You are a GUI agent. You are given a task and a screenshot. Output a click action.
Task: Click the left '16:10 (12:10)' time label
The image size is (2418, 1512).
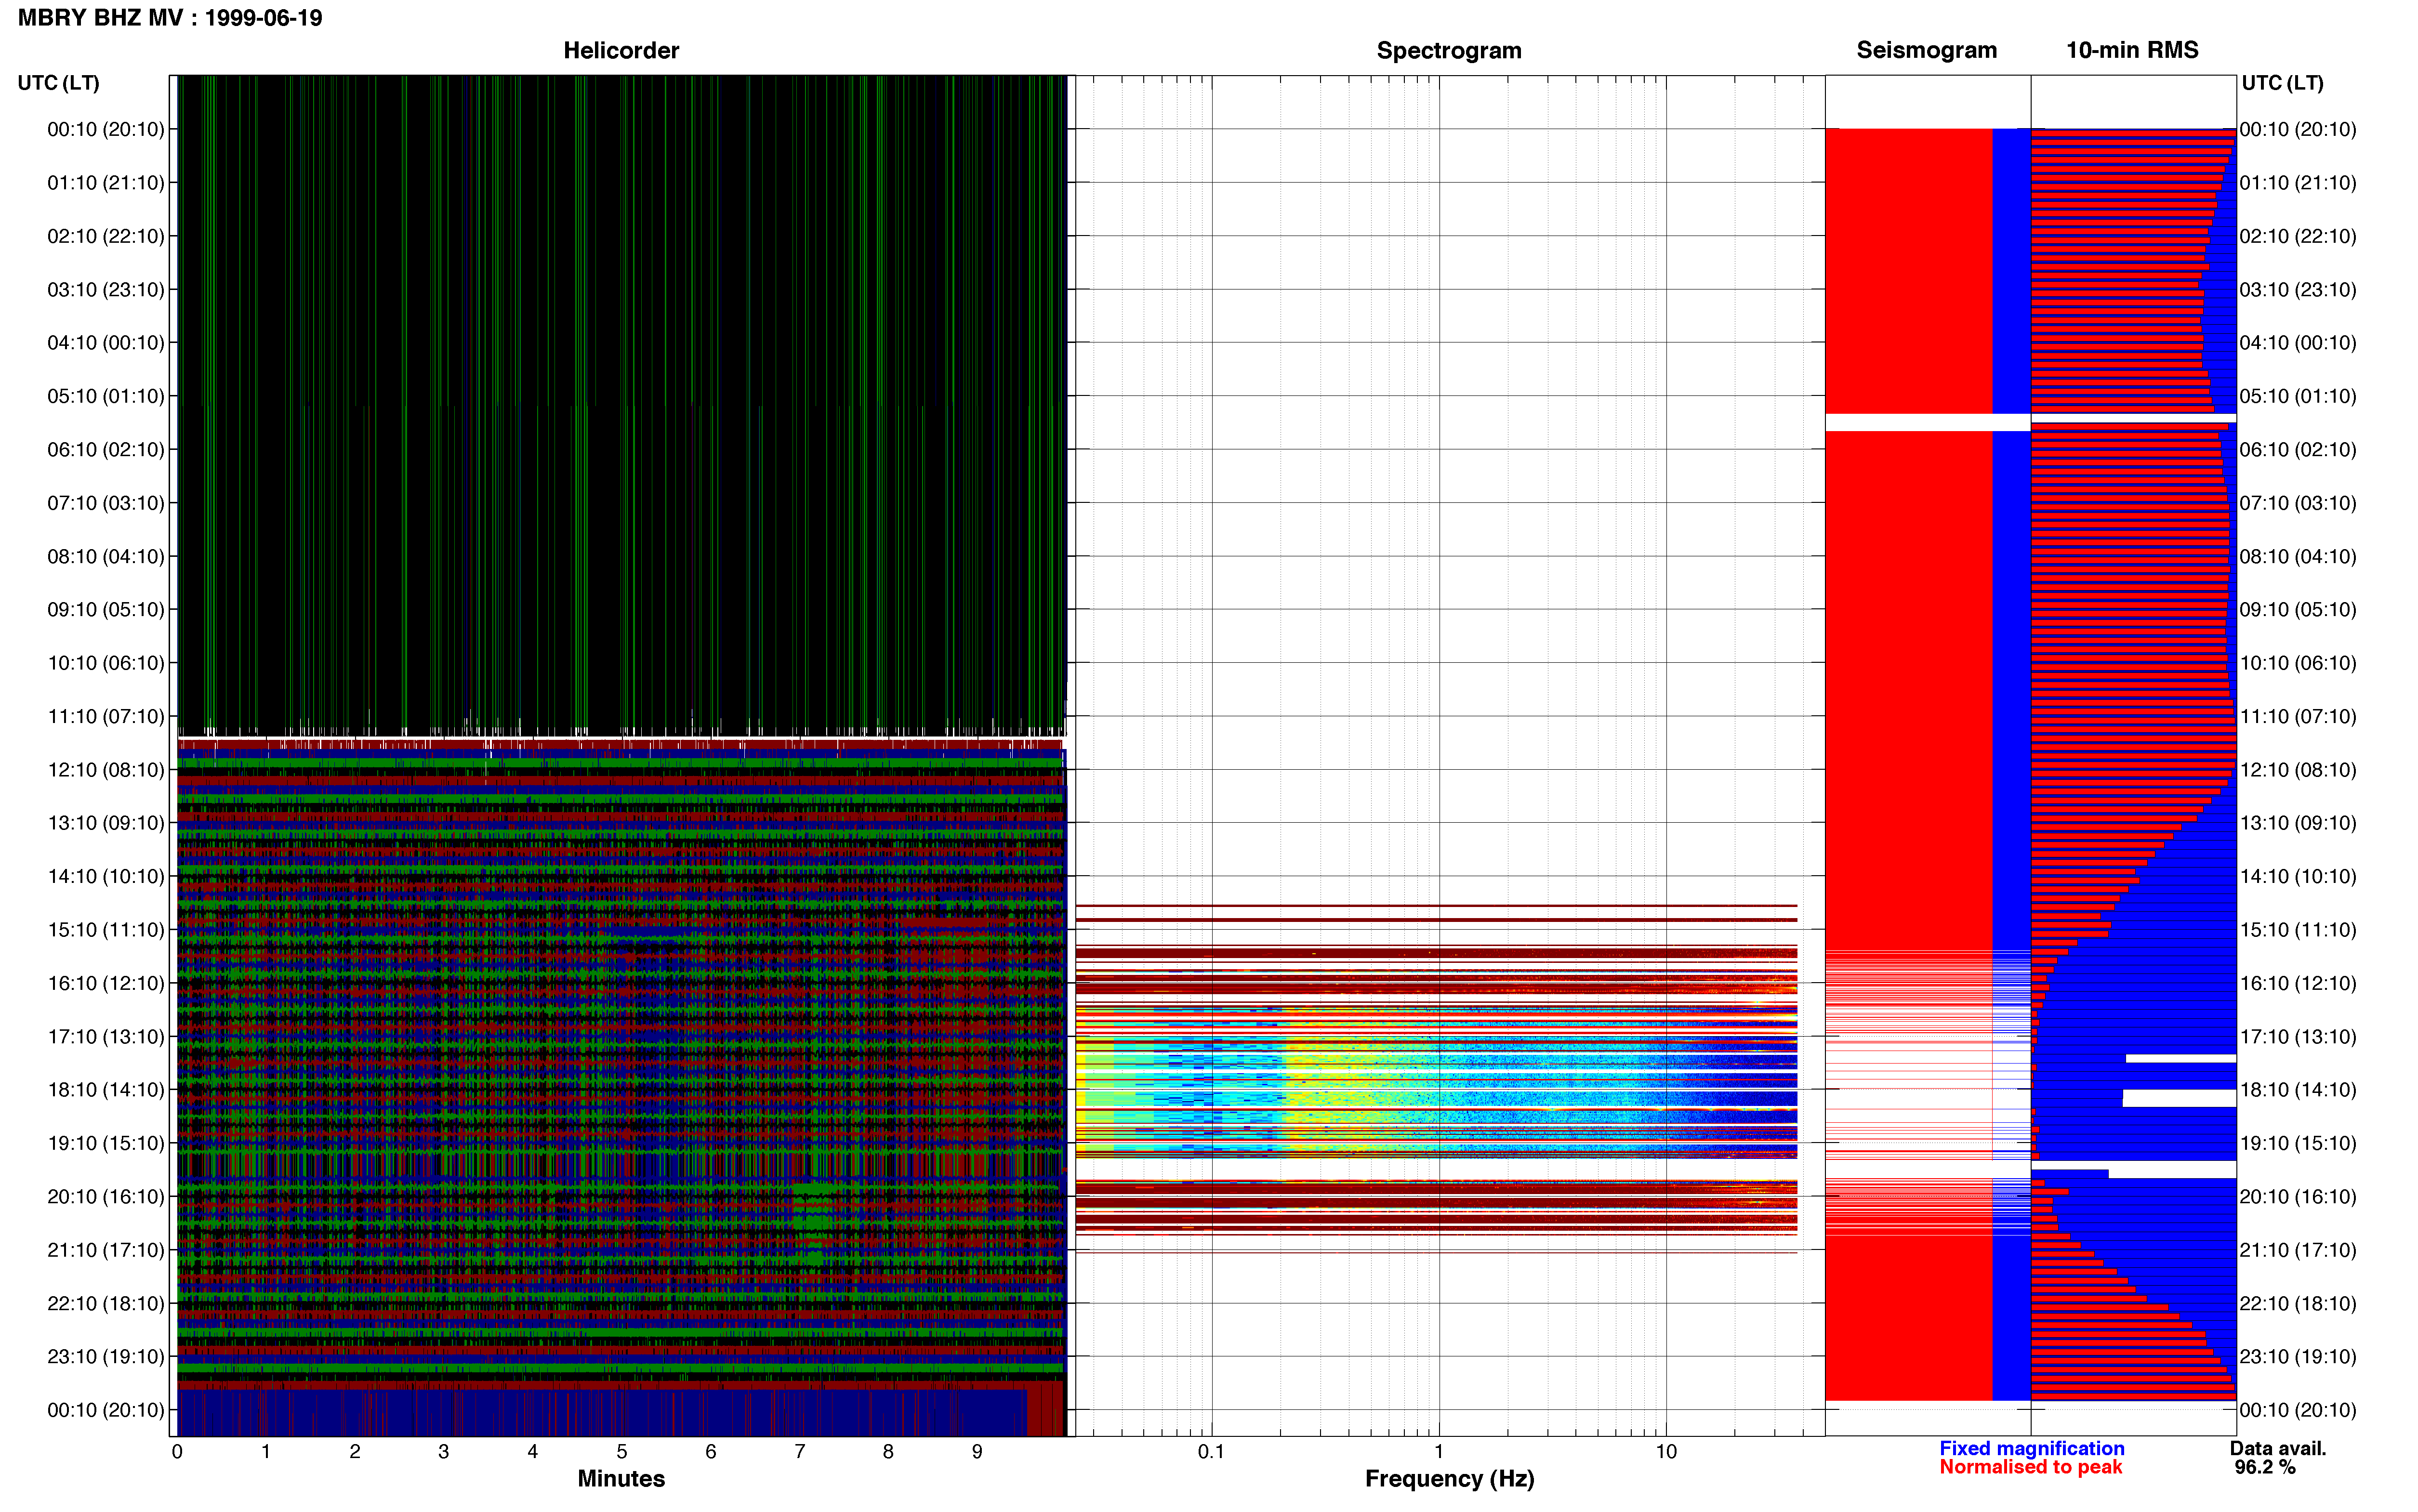click(106, 983)
